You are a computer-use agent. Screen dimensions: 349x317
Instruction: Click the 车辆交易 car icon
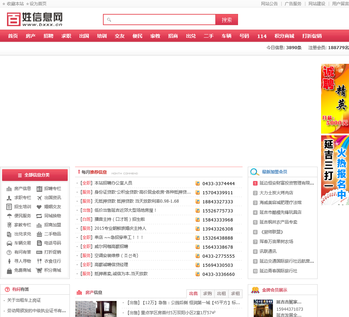pos(9,243)
